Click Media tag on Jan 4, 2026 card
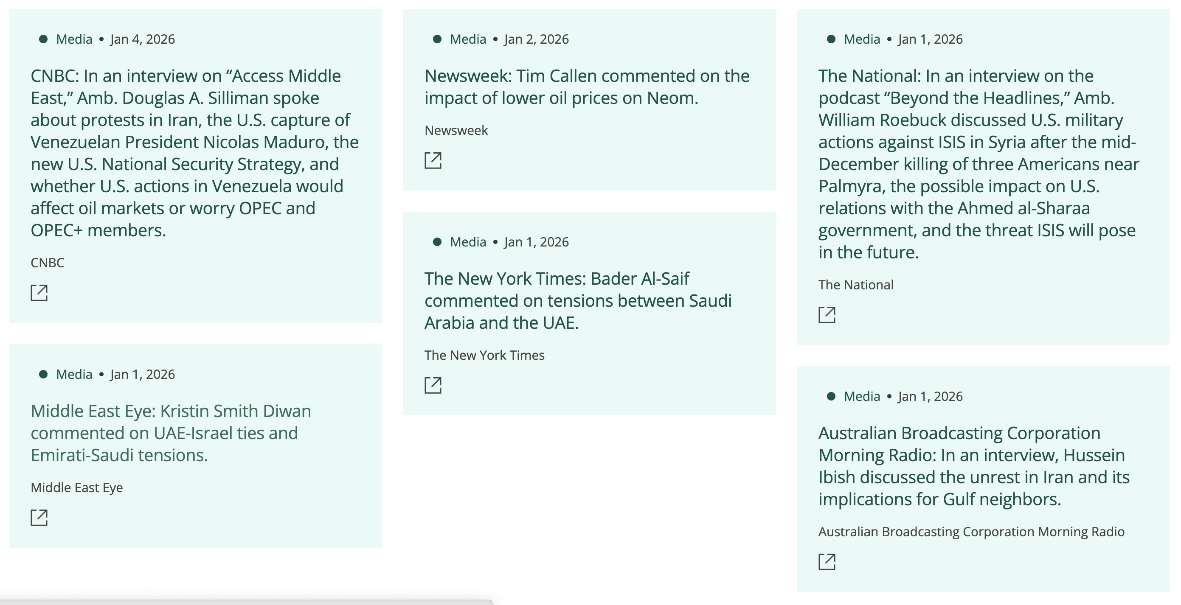The width and height of the screenshot is (1181, 605). click(74, 39)
